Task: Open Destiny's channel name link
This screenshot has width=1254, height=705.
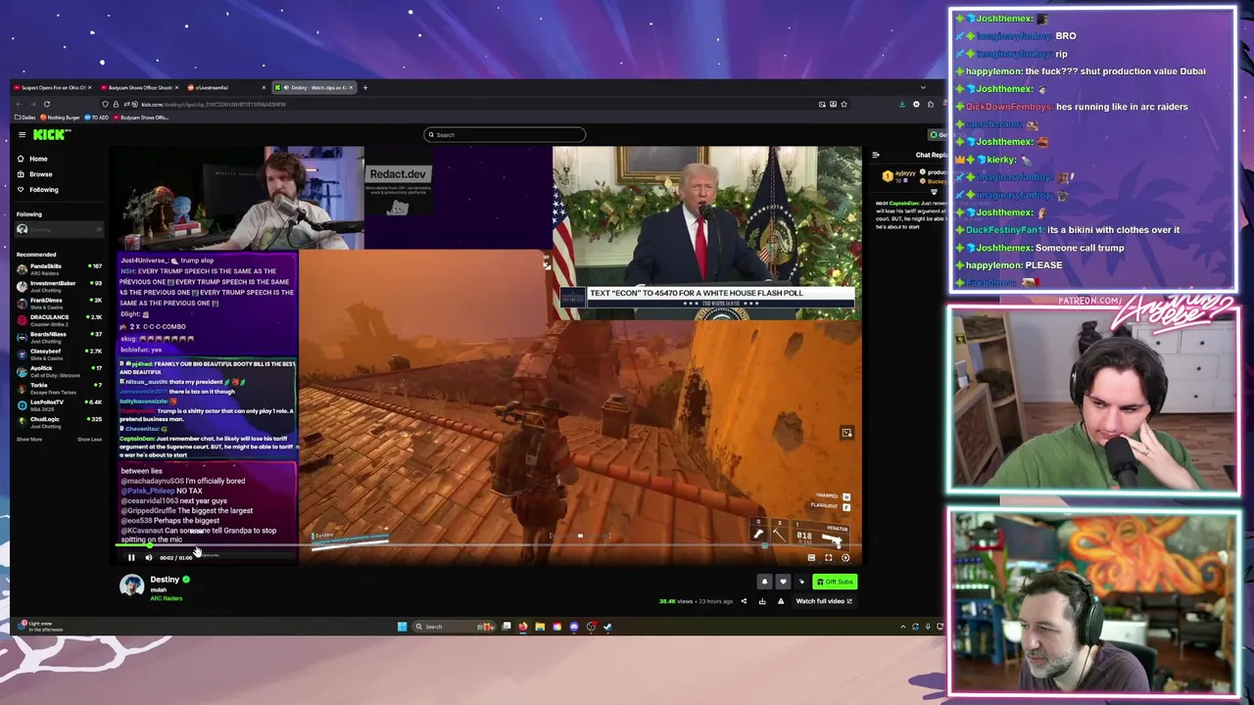Action: (x=165, y=580)
